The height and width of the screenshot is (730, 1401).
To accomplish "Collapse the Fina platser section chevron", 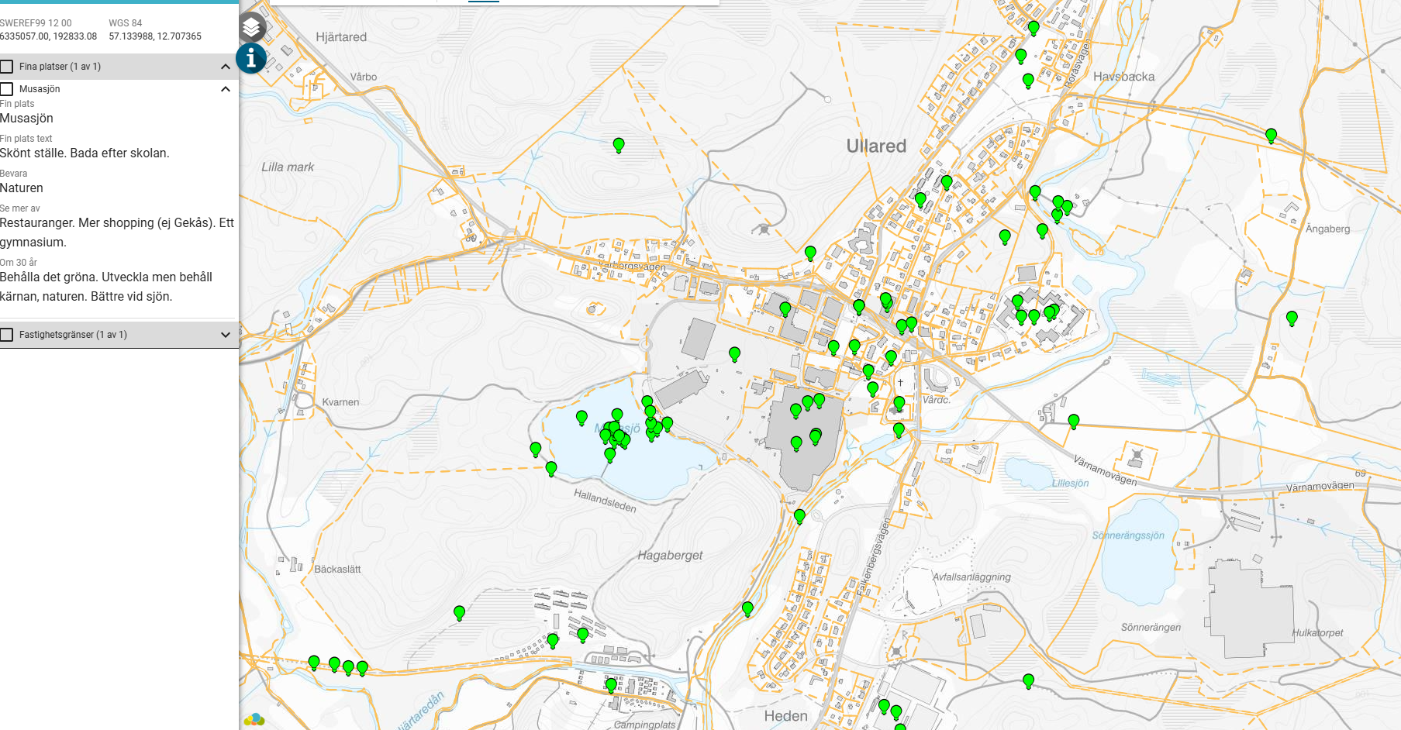I will click(x=226, y=67).
